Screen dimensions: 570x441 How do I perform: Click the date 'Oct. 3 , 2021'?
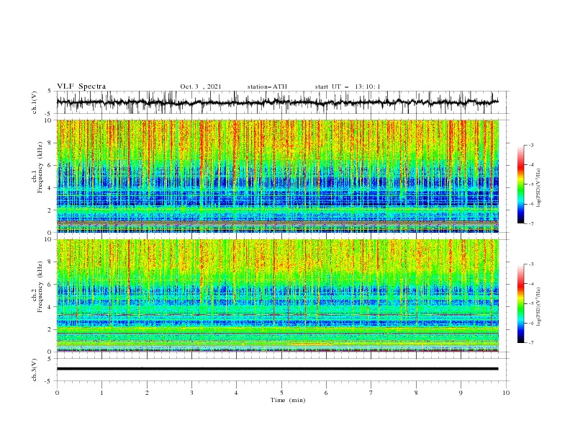200,86
